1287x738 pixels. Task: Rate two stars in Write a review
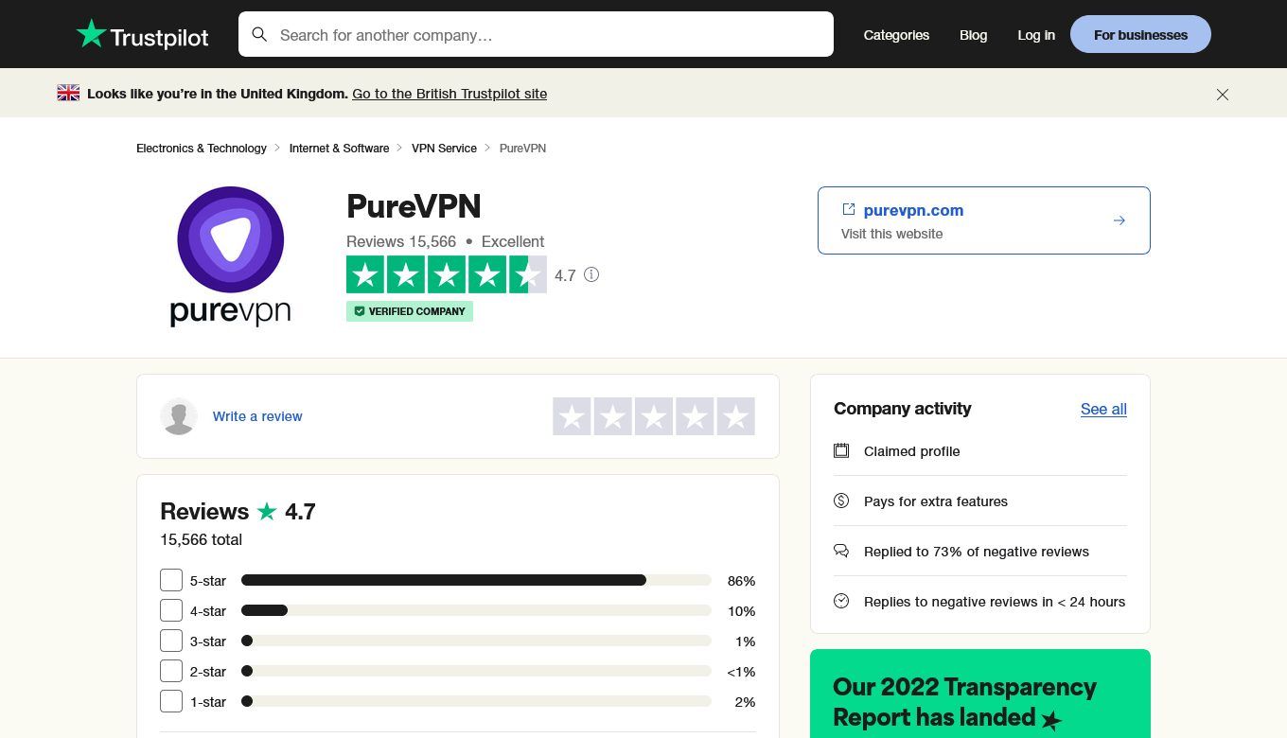pos(613,416)
